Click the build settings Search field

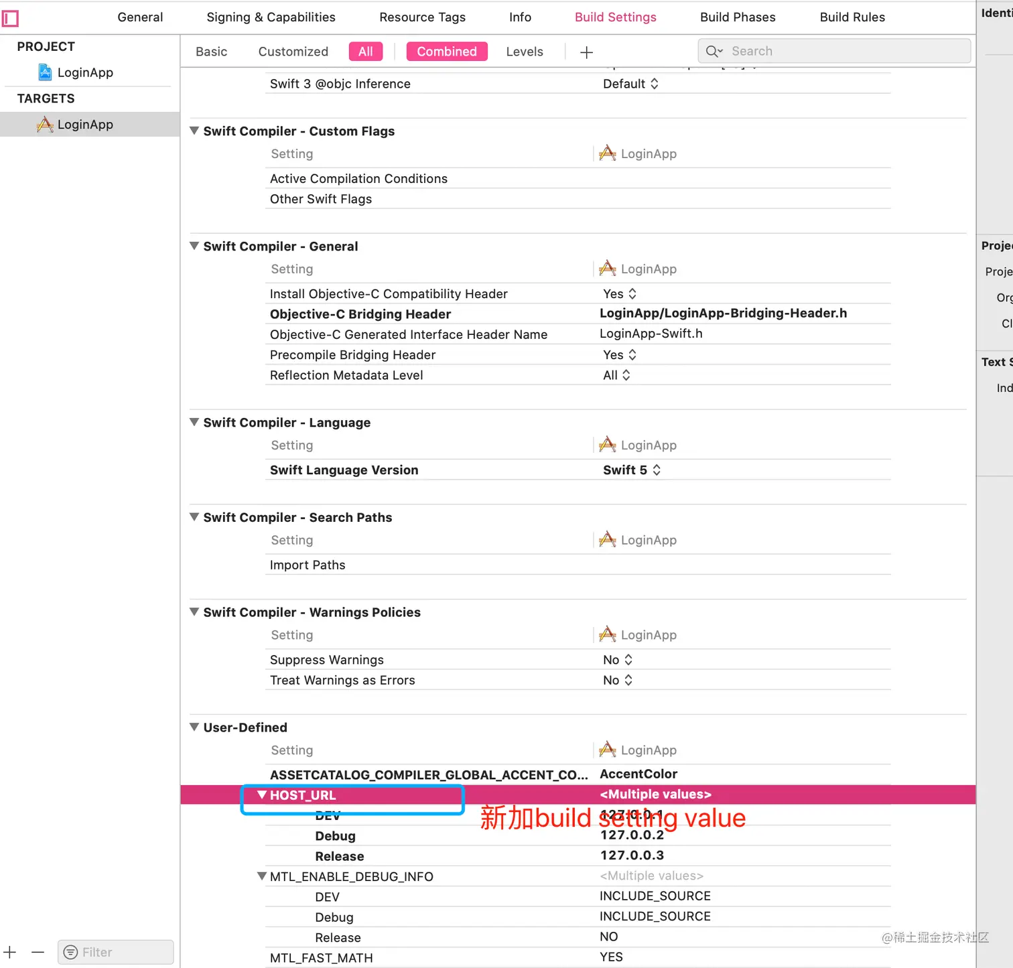834,51
